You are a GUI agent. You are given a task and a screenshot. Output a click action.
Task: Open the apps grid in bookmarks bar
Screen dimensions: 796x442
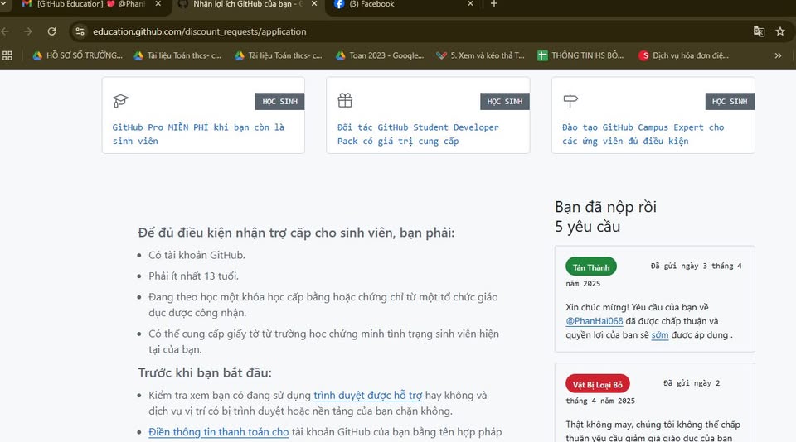(7, 55)
